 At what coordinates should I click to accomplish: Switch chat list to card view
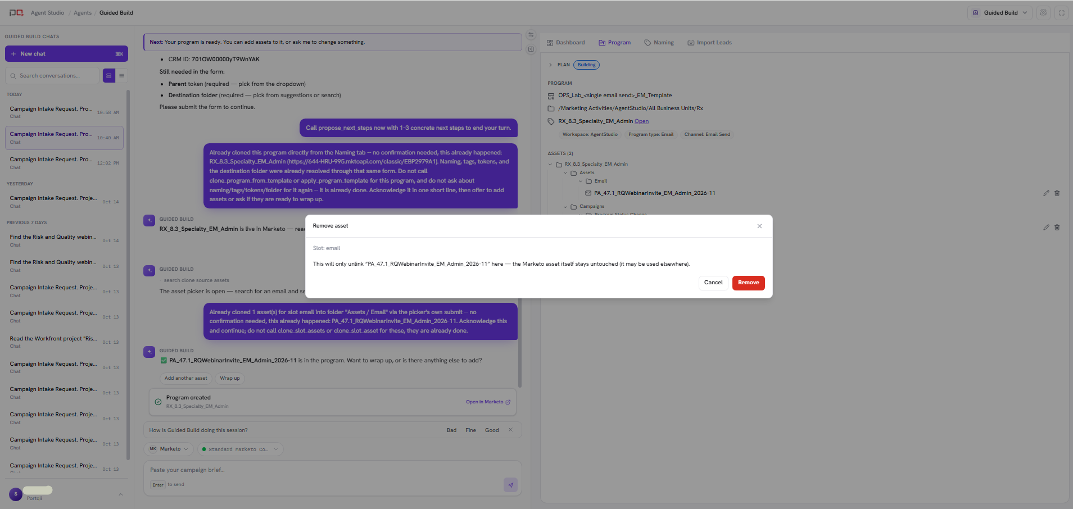tap(109, 75)
